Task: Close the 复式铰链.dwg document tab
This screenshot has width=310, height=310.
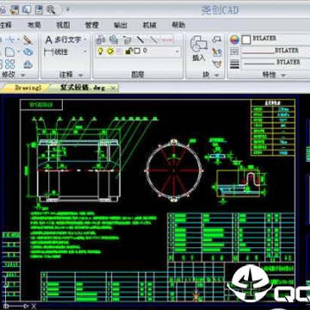Action: [x=113, y=89]
